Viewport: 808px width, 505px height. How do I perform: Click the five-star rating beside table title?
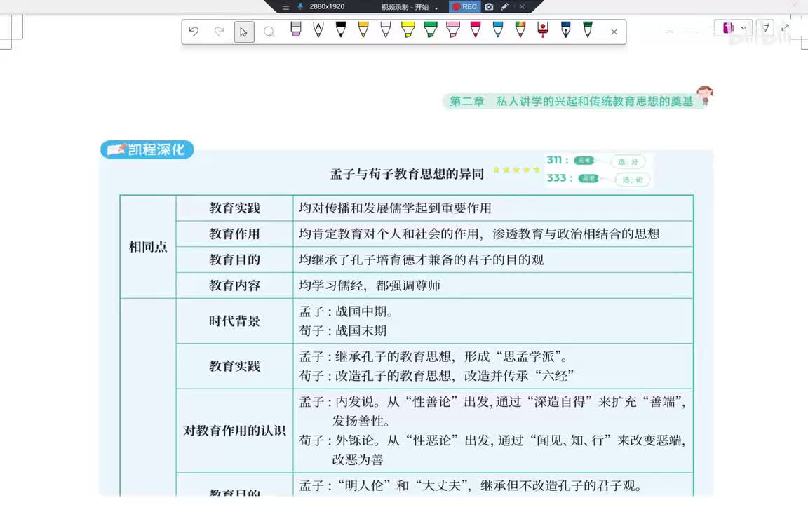(x=516, y=170)
